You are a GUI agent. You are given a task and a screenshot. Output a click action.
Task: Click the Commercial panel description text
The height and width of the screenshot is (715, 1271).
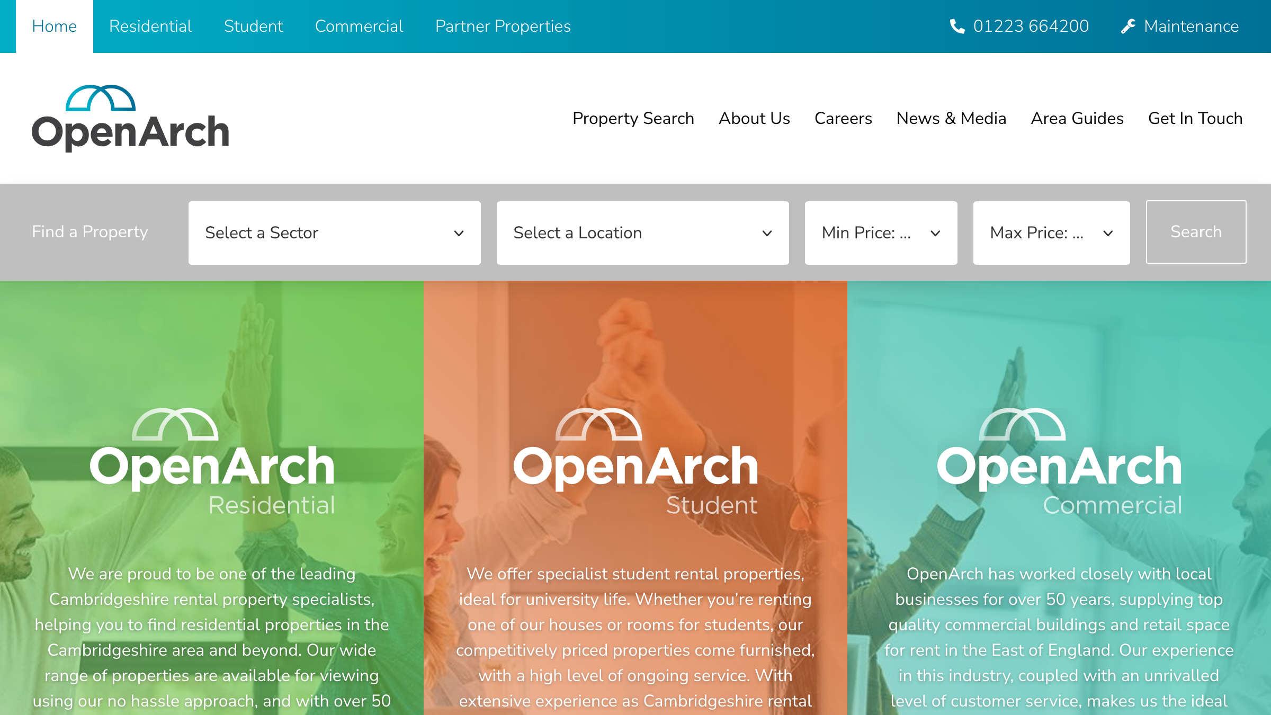tap(1059, 638)
